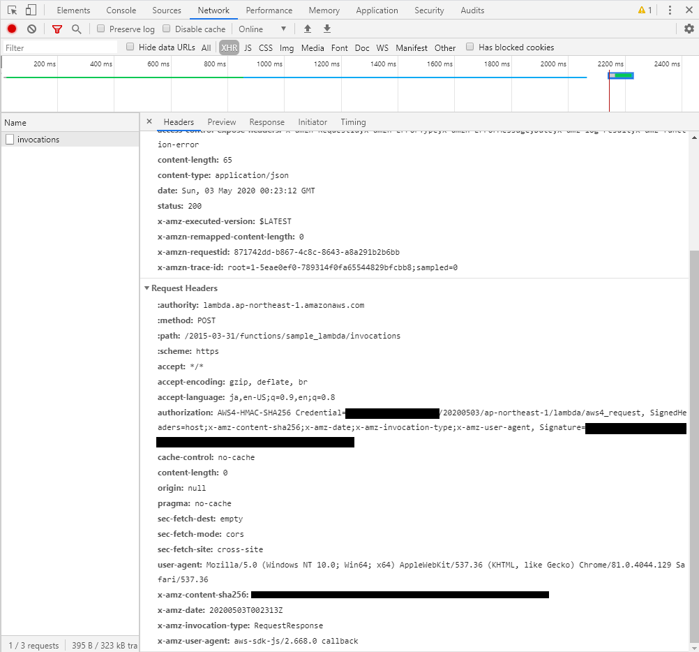Export HAR file with download arrow
Image resolution: width=699 pixels, height=652 pixels.
(x=327, y=29)
